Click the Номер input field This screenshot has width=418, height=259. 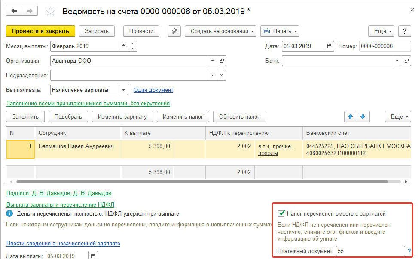tap(385, 46)
